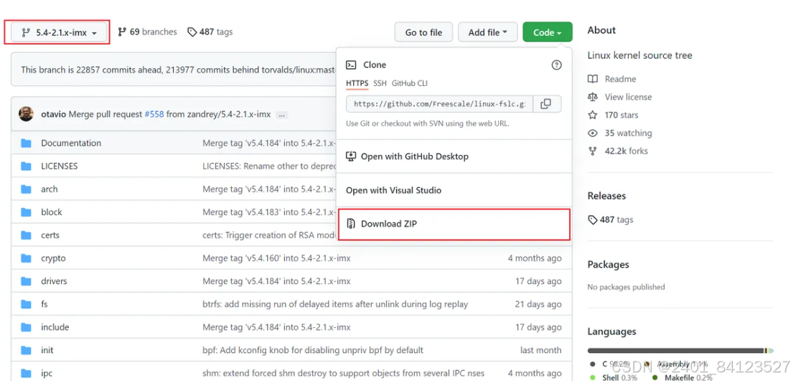The height and width of the screenshot is (381, 793).
Task: Click the otavio avatar thumbnail
Action: [27, 114]
